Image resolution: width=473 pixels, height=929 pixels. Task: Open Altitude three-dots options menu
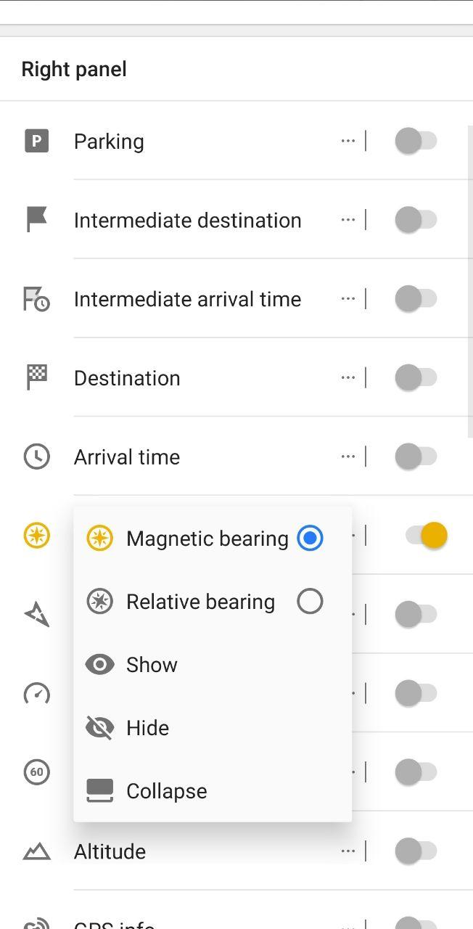point(348,851)
